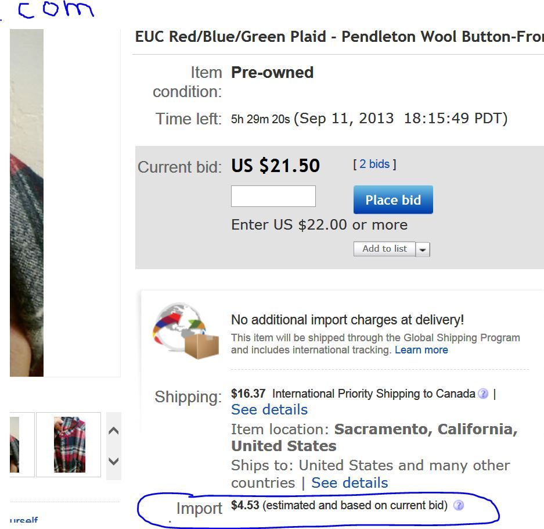This screenshot has height=529, width=544.
Task: Click the Add to list button
Action: coord(384,249)
